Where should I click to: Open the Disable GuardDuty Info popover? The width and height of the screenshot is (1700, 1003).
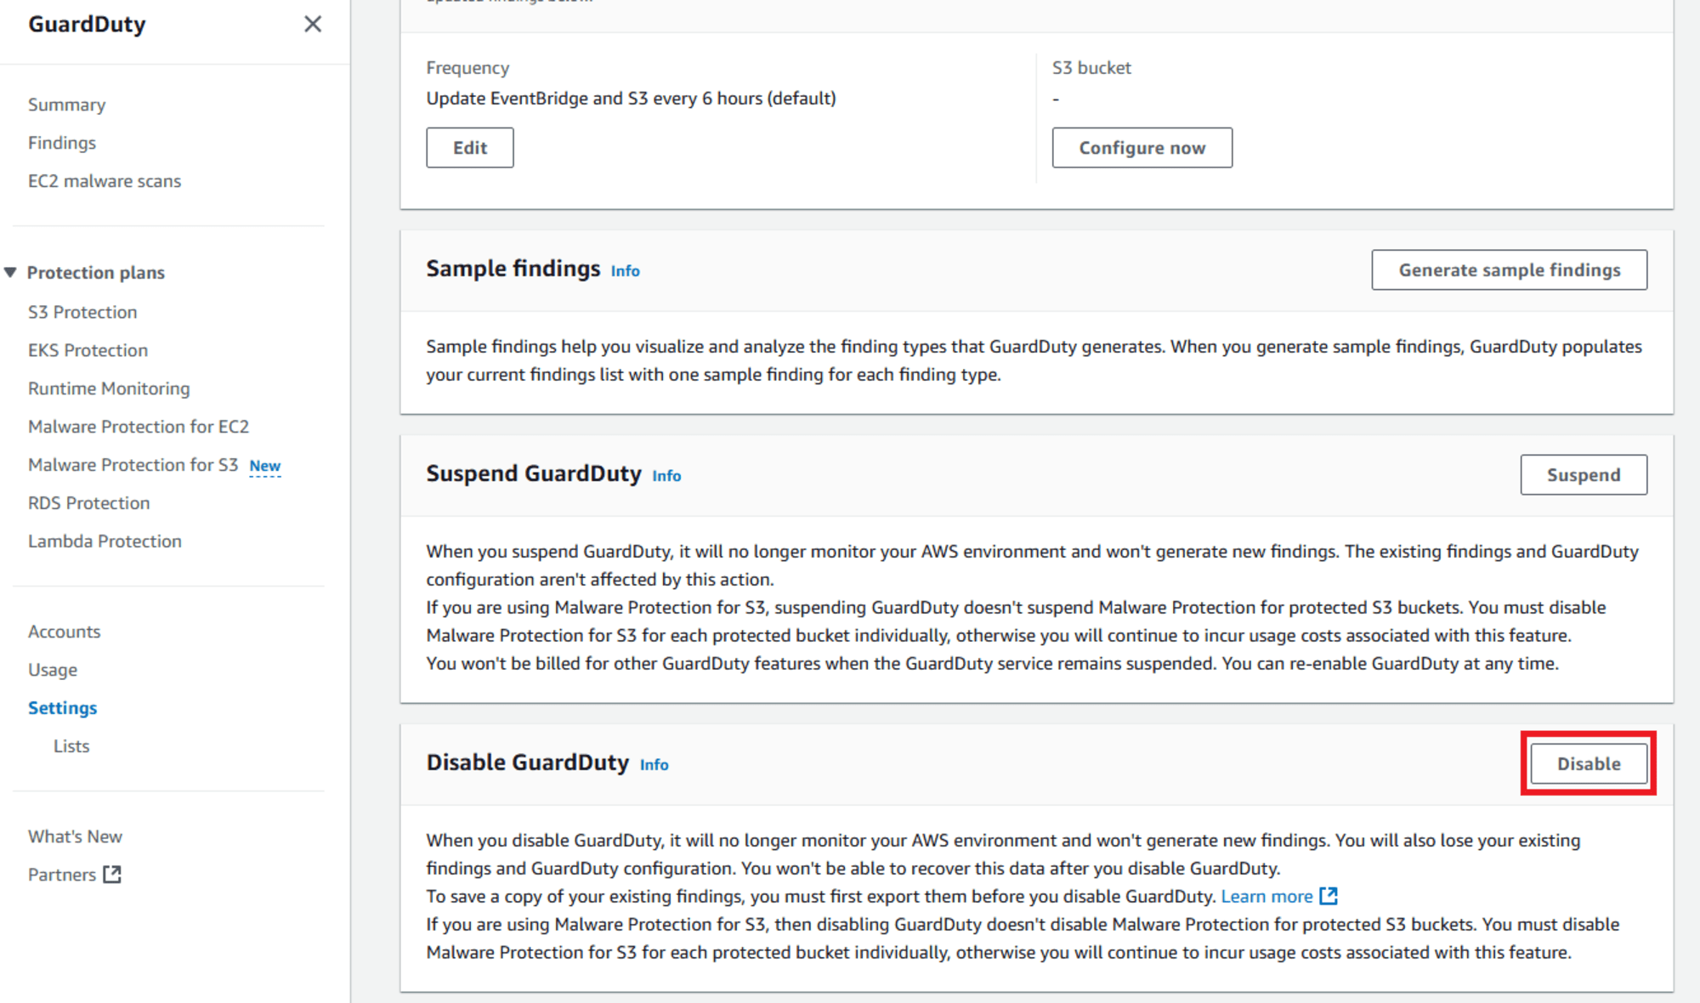click(x=654, y=764)
